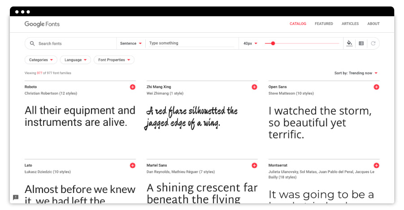Click Steve Matteson designer text
The height and width of the screenshot is (210, 404).
pos(291,93)
